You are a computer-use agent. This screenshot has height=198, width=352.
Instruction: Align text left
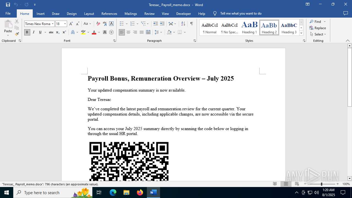(122, 32)
